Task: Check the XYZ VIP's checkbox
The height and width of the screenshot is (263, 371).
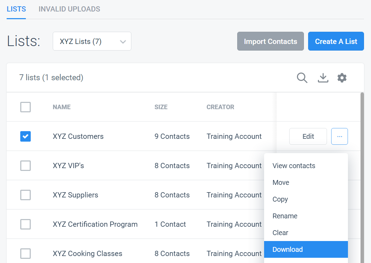Action: [x=26, y=166]
